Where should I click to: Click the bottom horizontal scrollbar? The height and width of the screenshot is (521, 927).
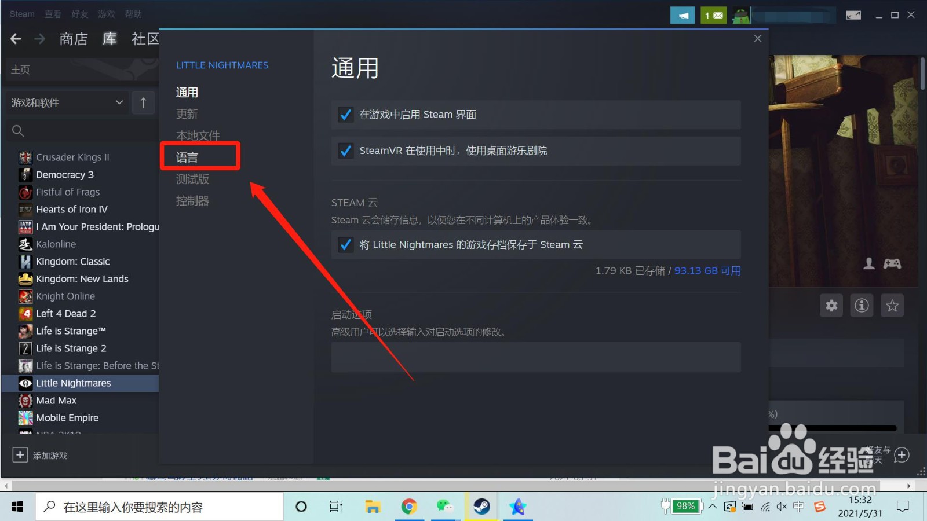point(446,486)
